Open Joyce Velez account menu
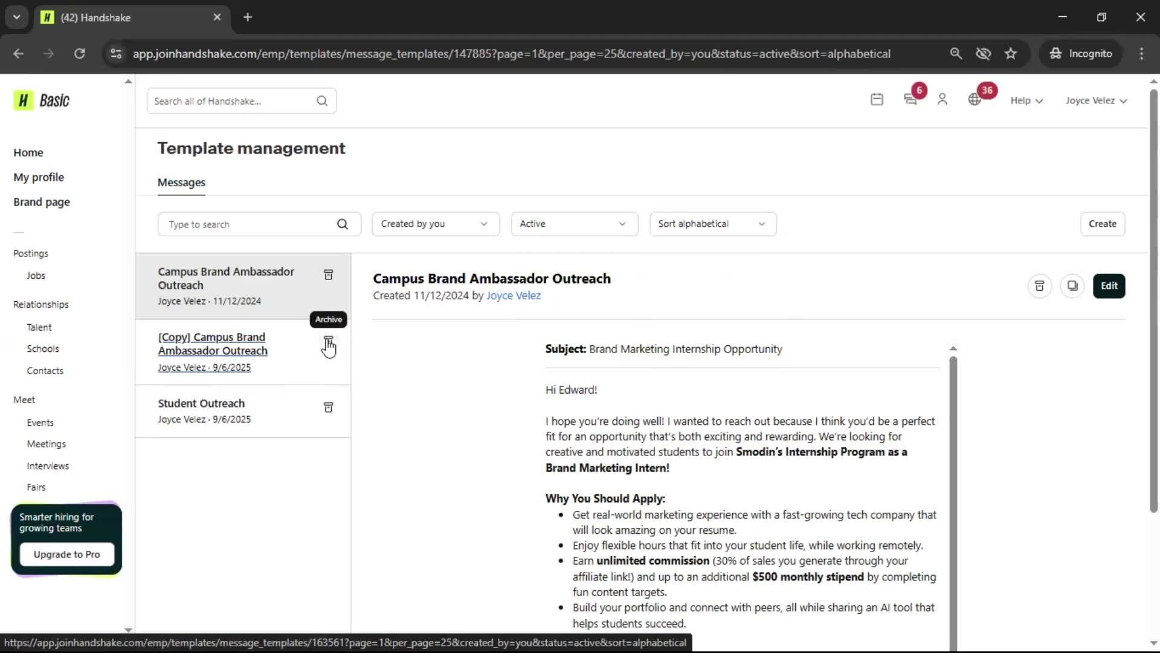Image resolution: width=1160 pixels, height=653 pixels. point(1096,100)
